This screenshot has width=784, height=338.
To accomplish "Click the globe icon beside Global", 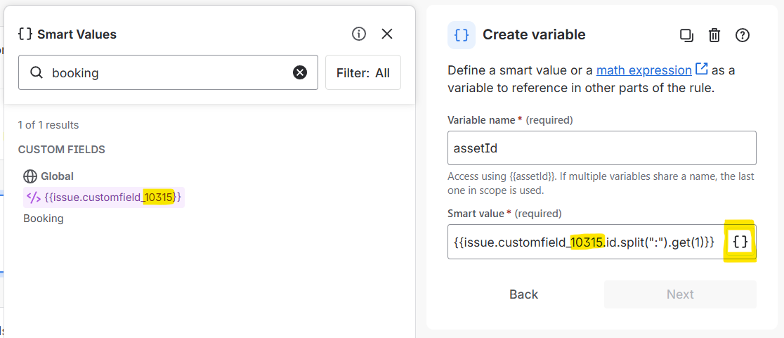I will click(x=30, y=176).
